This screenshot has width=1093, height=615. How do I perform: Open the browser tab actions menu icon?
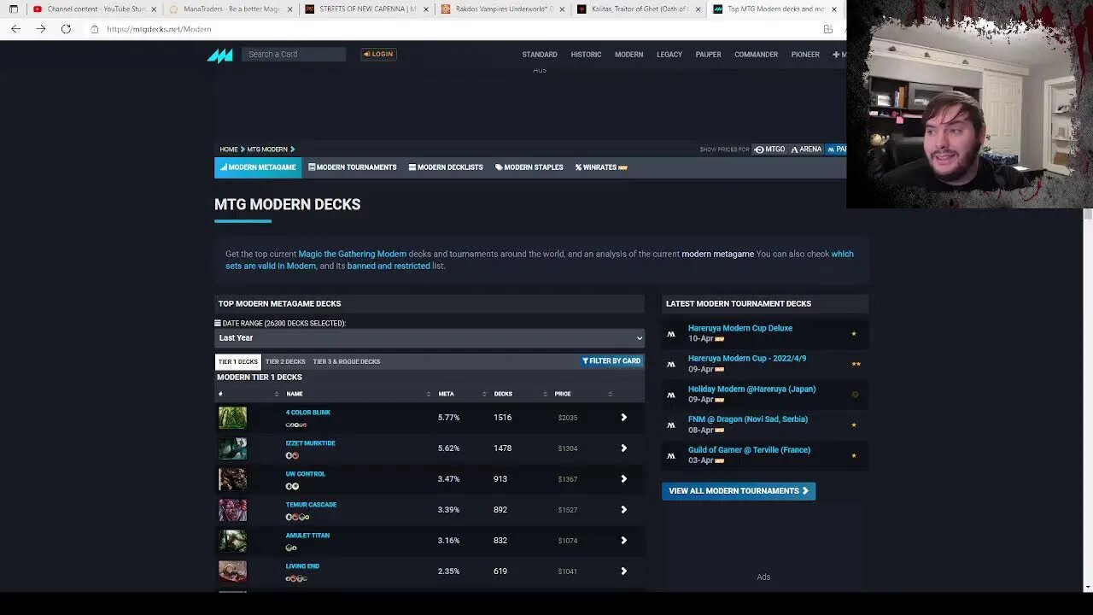[x=13, y=9]
